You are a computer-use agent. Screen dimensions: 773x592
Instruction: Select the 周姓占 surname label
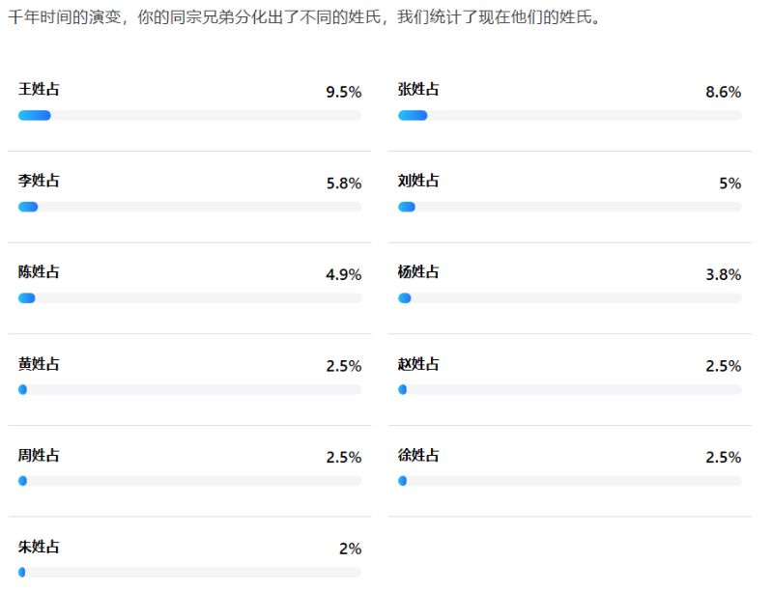[x=39, y=456]
